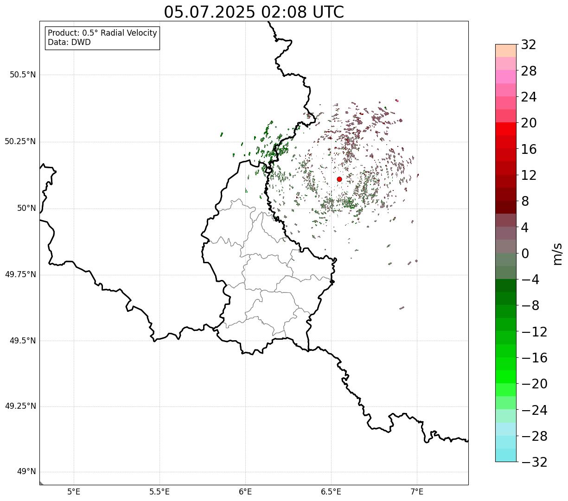Click the colorbar tick label 4

click(x=525, y=228)
